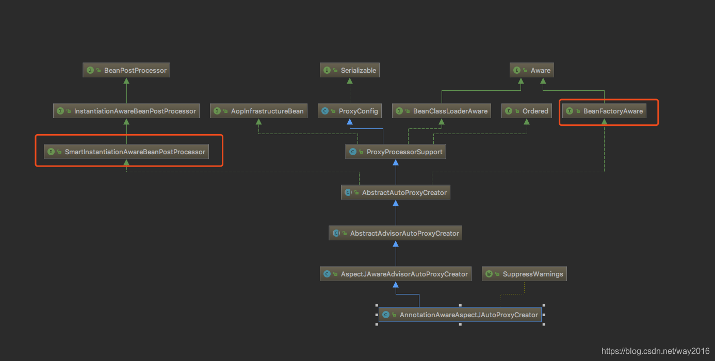Click the interface icon on Aware
The width and height of the screenshot is (715, 361).
[x=517, y=70]
